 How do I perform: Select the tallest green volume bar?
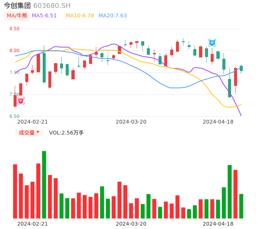pyautogui.click(x=44, y=184)
